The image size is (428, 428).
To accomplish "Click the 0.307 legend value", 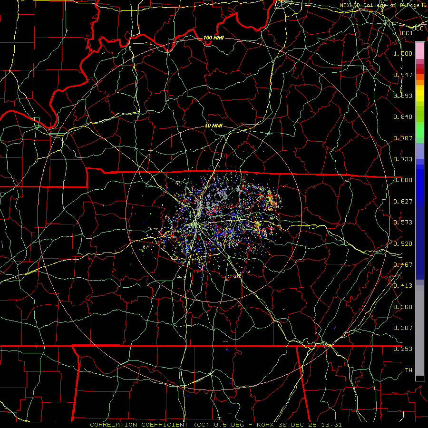I will (403, 328).
